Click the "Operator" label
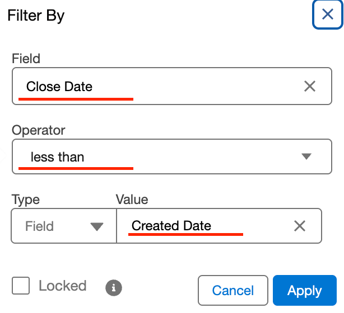The height and width of the screenshot is (313, 344). (x=38, y=130)
